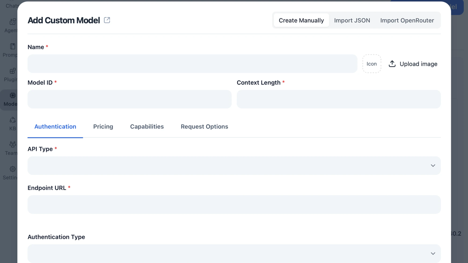Screen dimensions: 468x263
Task: Click the Upload image label
Action: pyautogui.click(x=419, y=64)
